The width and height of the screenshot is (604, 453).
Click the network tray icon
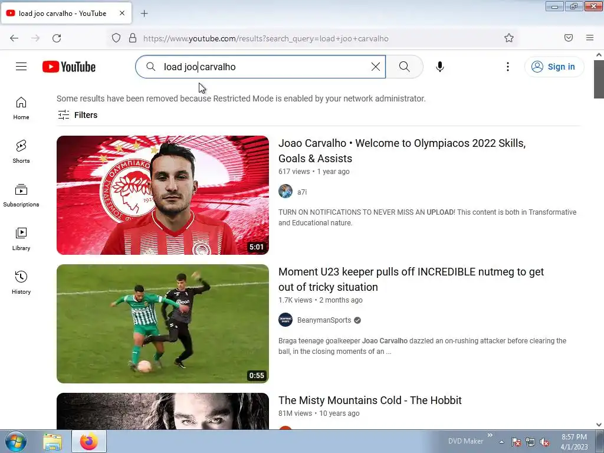pyautogui.click(x=530, y=442)
